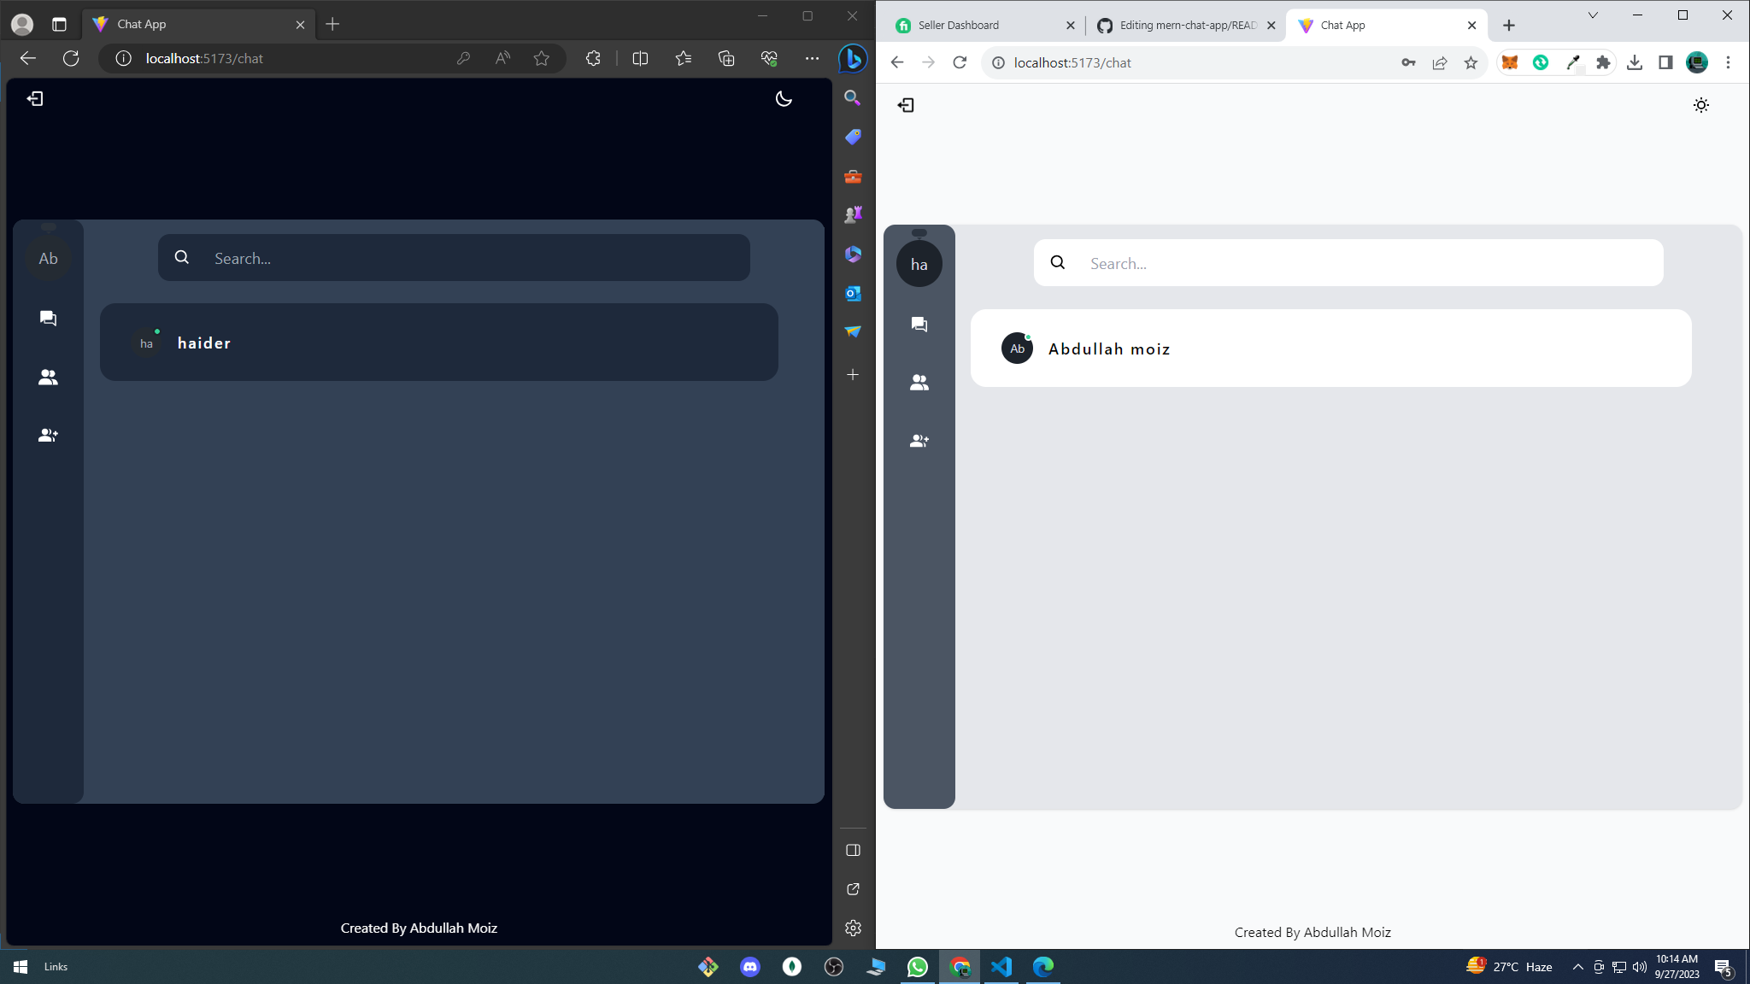The height and width of the screenshot is (984, 1750).
Task: Open the volume control from the system tray
Action: (x=1638, y=966)
